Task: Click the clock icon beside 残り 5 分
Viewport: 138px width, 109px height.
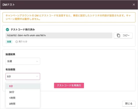Action: pyautogui.click(x=17, y=42)
